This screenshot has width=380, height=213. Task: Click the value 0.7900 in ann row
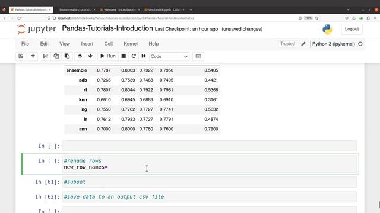coord(211,129)
